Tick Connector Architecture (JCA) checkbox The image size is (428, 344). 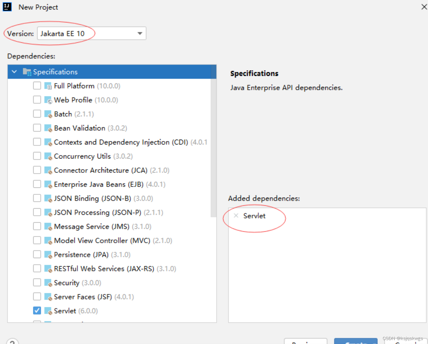point(37,170)
